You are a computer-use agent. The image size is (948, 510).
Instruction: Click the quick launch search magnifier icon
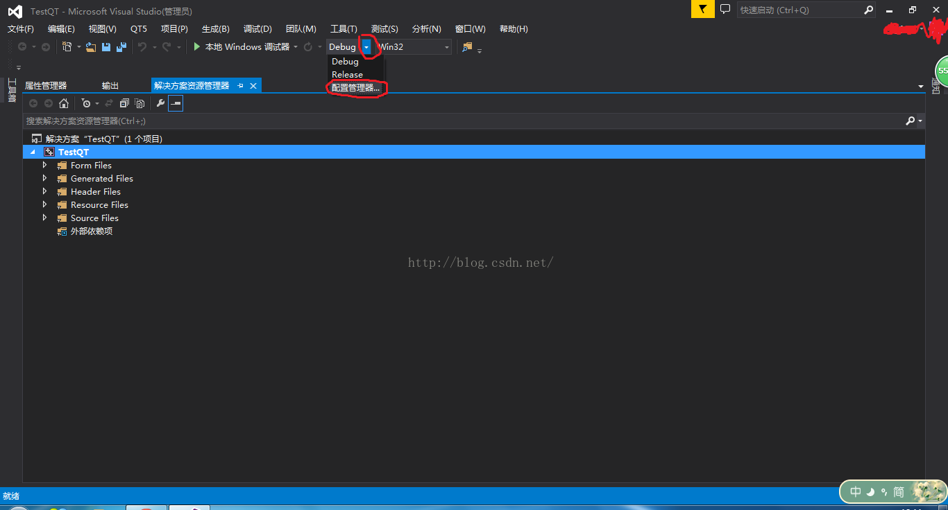click(x=868, y=10)
